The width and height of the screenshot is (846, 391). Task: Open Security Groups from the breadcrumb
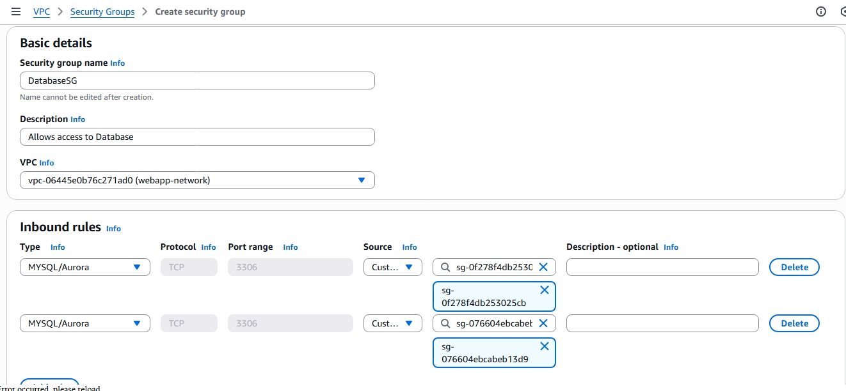pyautogui.click(x=102, y=11)
